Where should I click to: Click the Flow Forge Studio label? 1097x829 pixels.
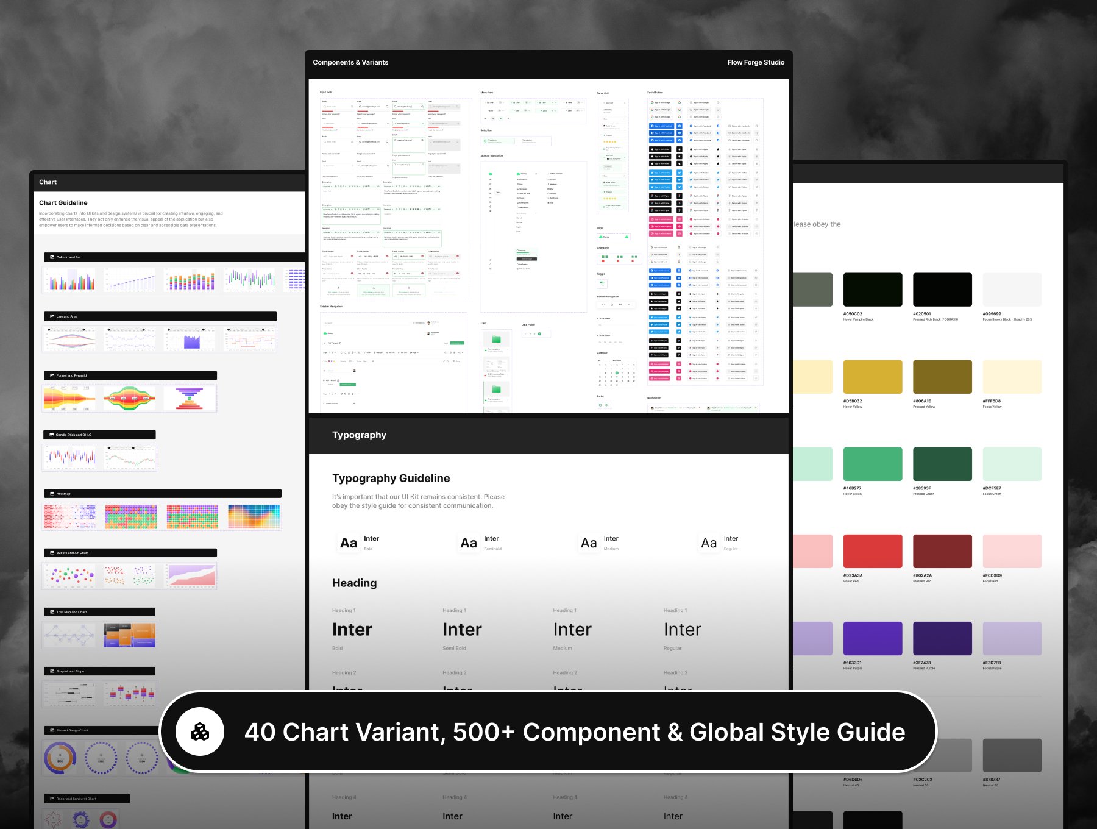756,62
